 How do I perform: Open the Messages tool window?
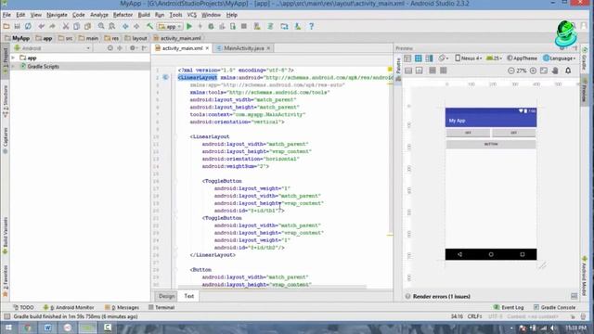tap(122, 307)
